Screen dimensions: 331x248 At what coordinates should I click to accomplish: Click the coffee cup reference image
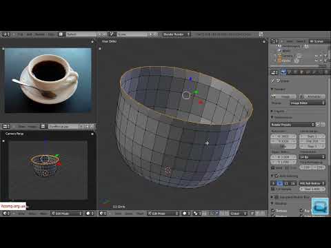[x=48, y=80]
